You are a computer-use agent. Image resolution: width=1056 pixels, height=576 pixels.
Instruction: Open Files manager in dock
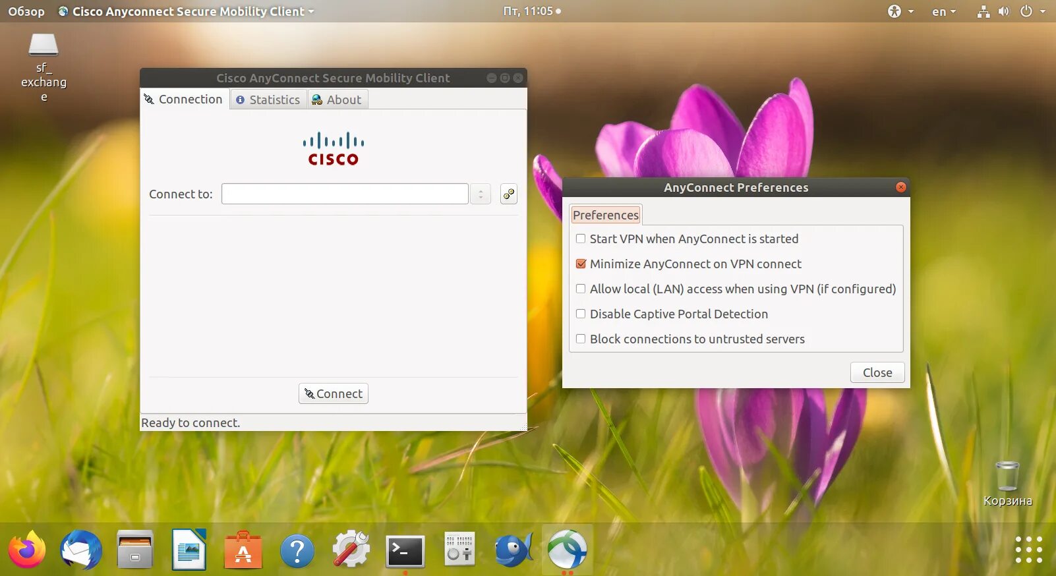coord(135,550)
